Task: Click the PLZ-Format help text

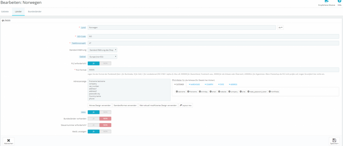Action: [206, 74]
